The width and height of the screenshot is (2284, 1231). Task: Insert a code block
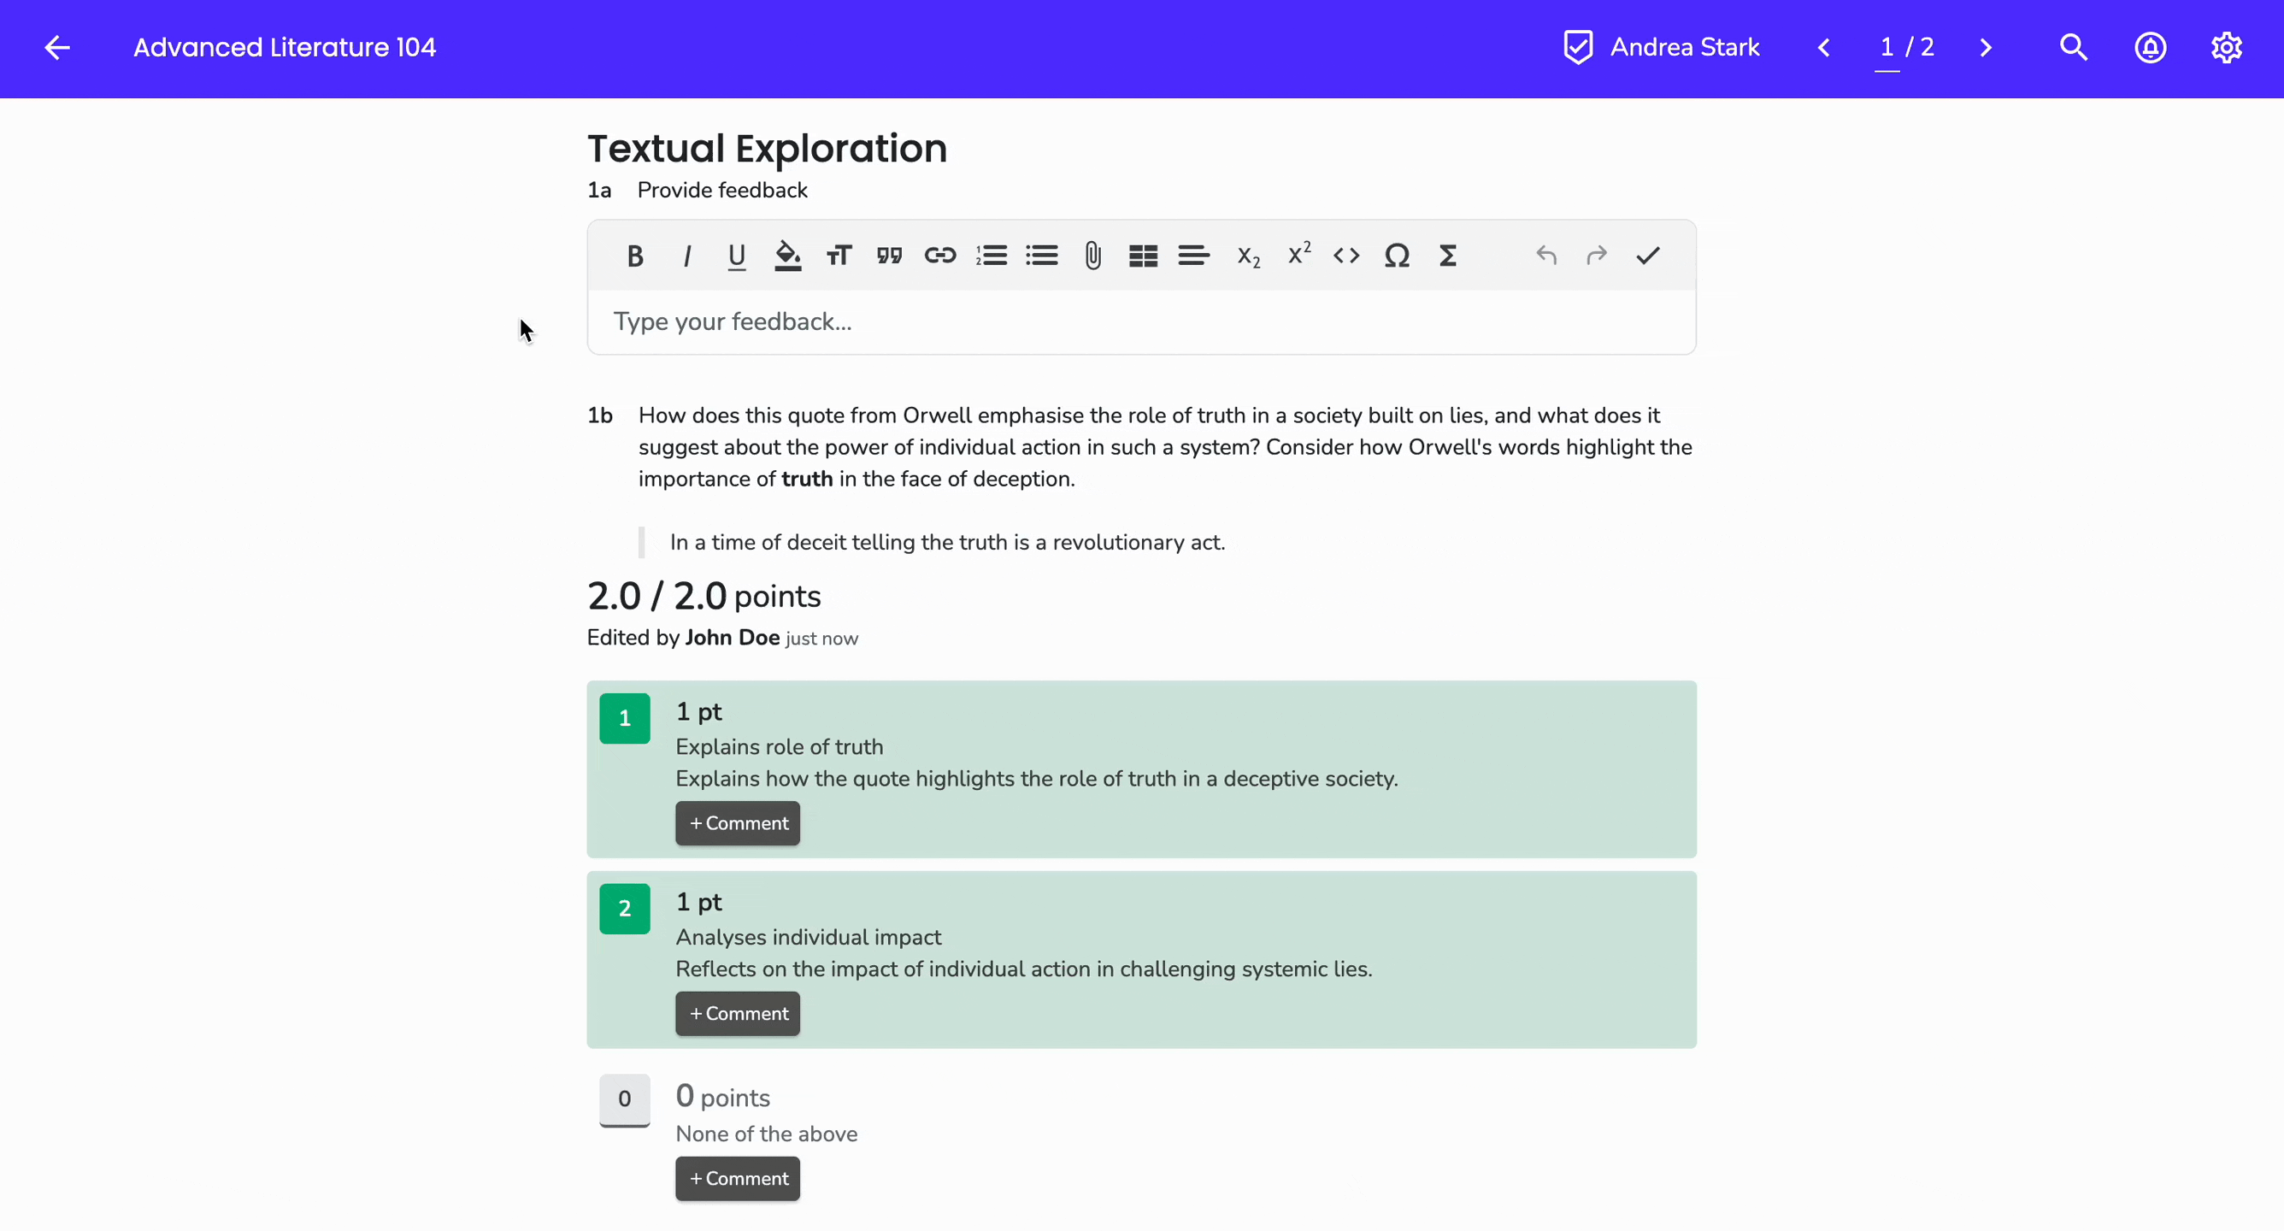point(1347,256)
